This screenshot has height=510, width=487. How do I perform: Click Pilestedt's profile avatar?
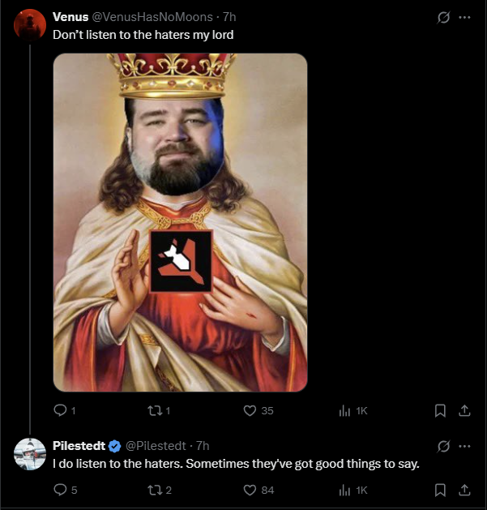pos(30,454)
